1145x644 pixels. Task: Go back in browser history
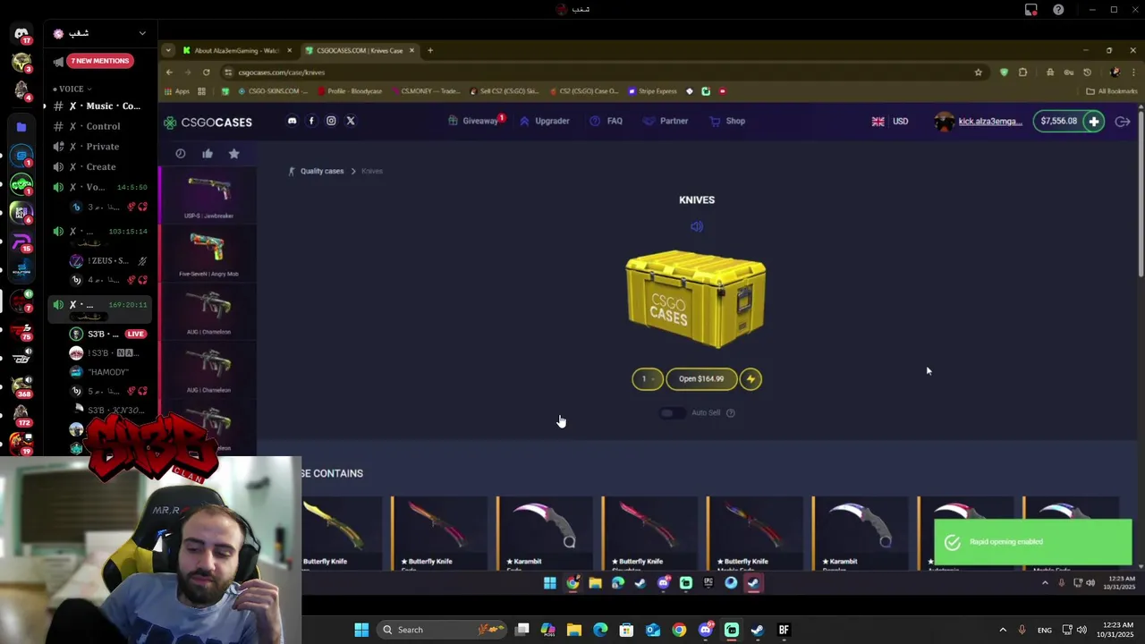tap(169, 72)
